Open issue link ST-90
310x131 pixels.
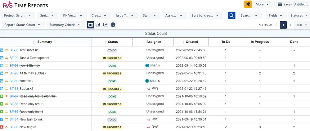tap(14, 73)
